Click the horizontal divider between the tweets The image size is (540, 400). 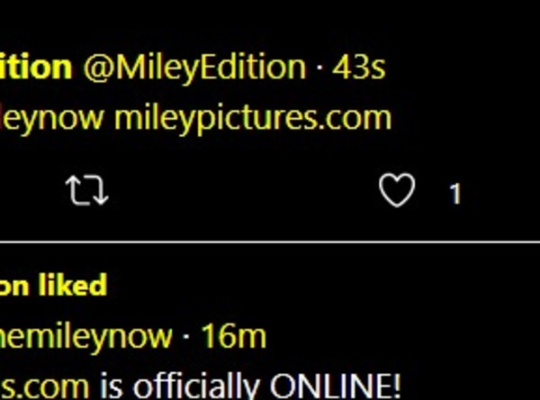[270, 242]
